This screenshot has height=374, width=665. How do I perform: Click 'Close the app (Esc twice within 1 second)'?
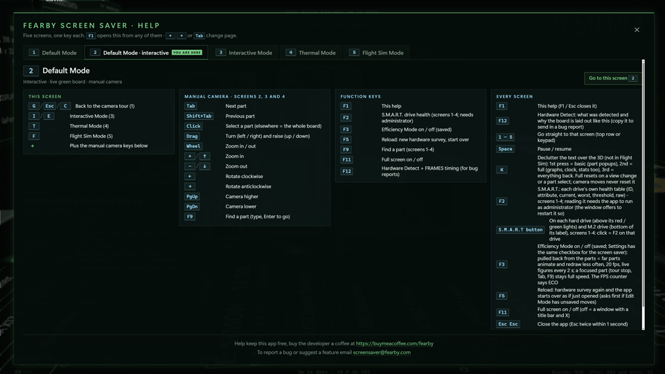click(583, 324)
